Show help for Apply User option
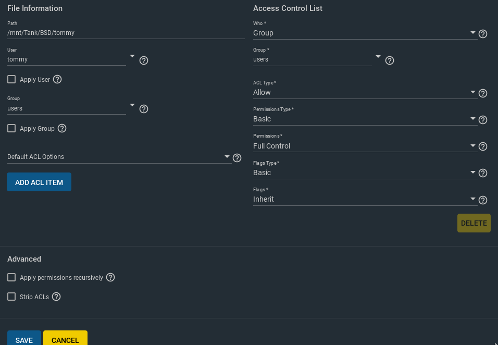 click(57, 79)
